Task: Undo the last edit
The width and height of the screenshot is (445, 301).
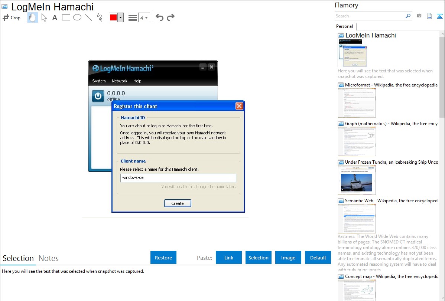Action: [x=159, y=17]
